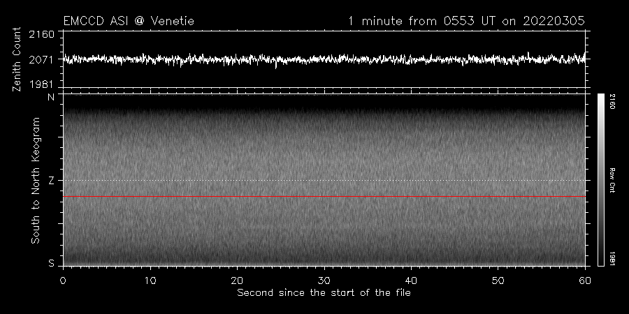The image size is (629, 314).
Task: Click the '1 minute from 0553 UT on 20220305' label
Action: (466, 21)
